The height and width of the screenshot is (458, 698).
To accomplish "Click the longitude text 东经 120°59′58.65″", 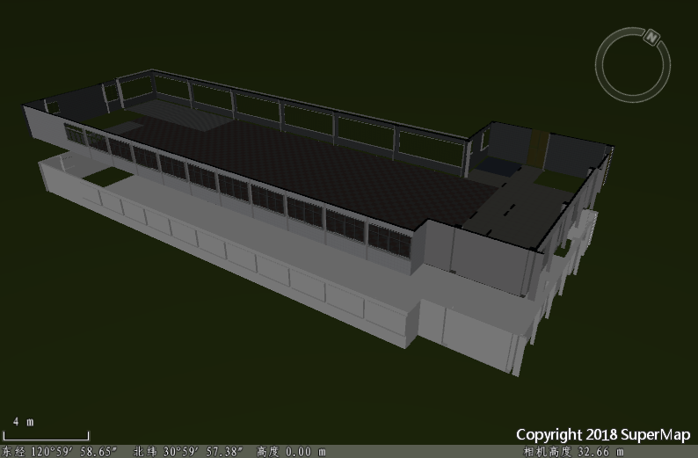I will [59, 451].
